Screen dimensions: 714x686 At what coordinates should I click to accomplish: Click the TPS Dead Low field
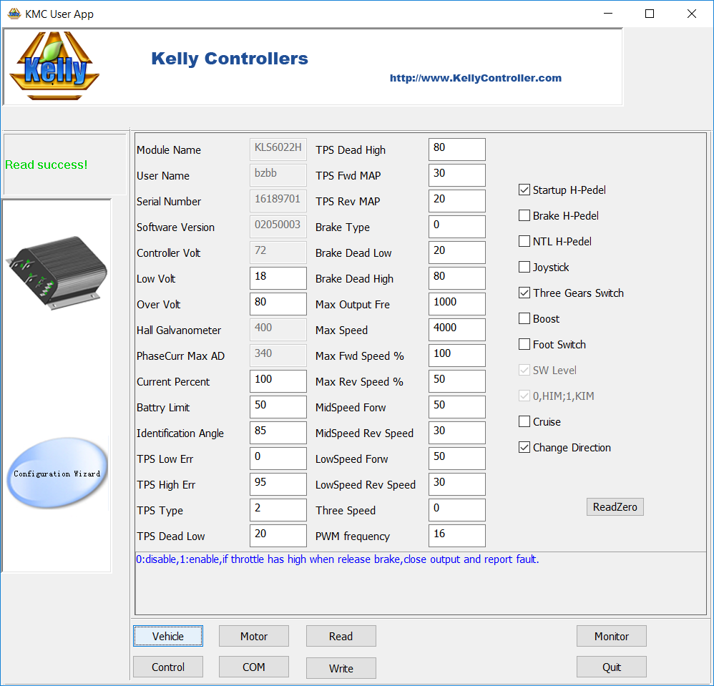tap(278, 536)
